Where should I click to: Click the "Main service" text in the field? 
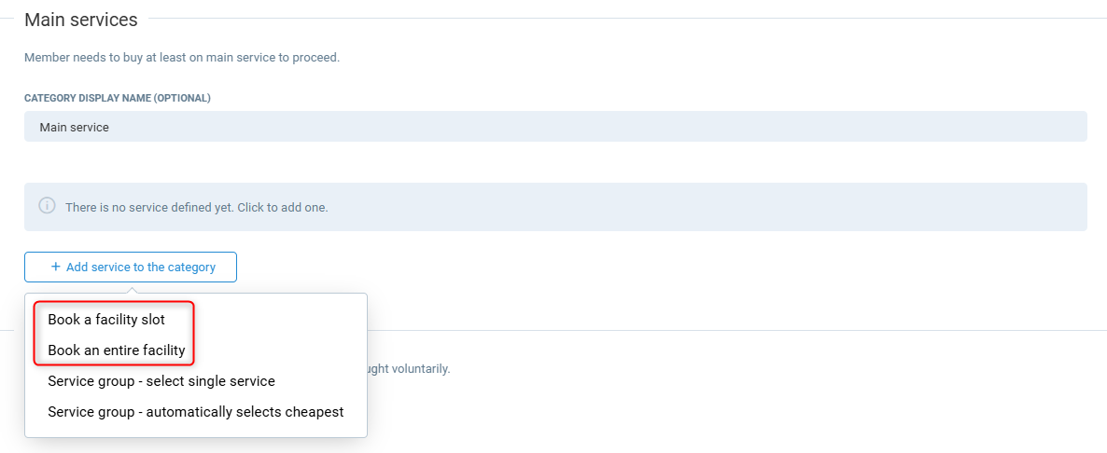tap(75, 127)
